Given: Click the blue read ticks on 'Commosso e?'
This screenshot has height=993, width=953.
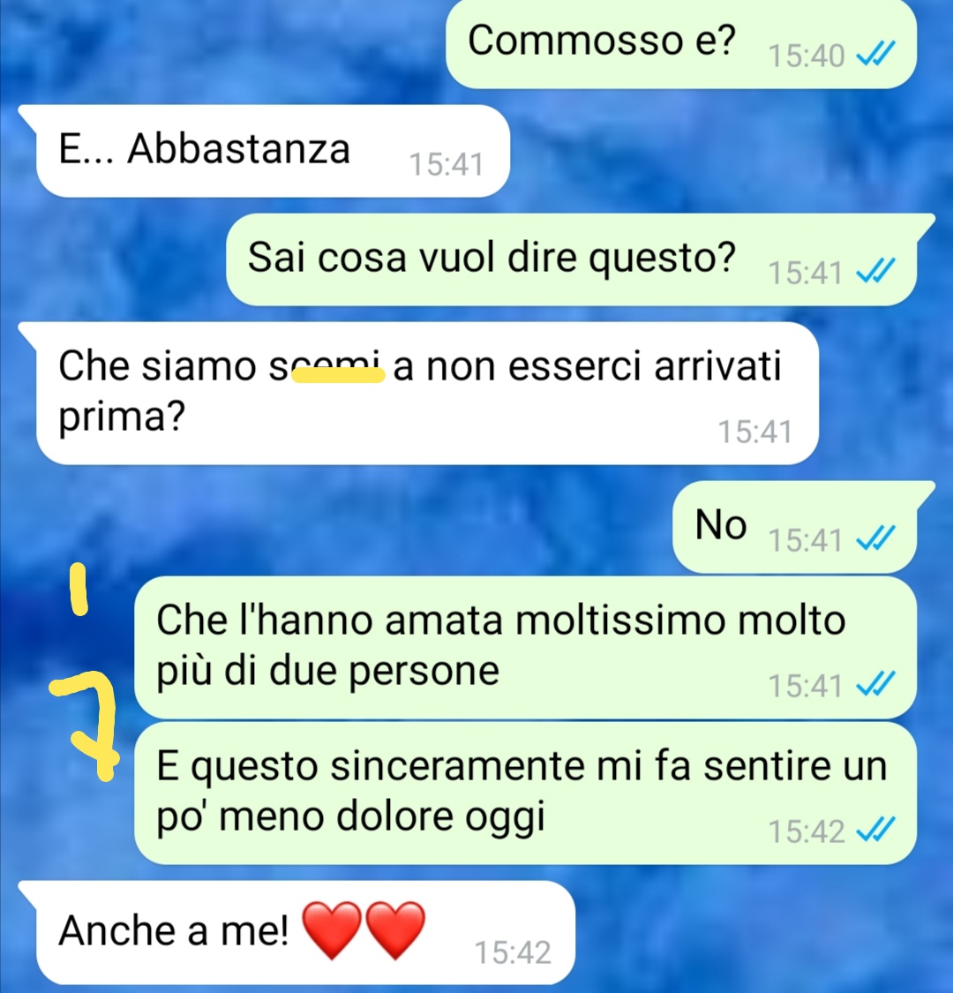Looking at the screenshot, I should coord(875,55).
